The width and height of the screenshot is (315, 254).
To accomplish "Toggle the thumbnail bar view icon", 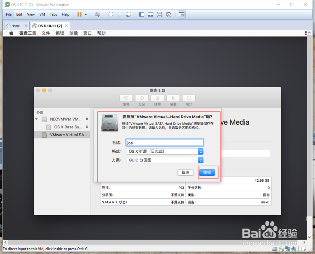I will 151,14.
